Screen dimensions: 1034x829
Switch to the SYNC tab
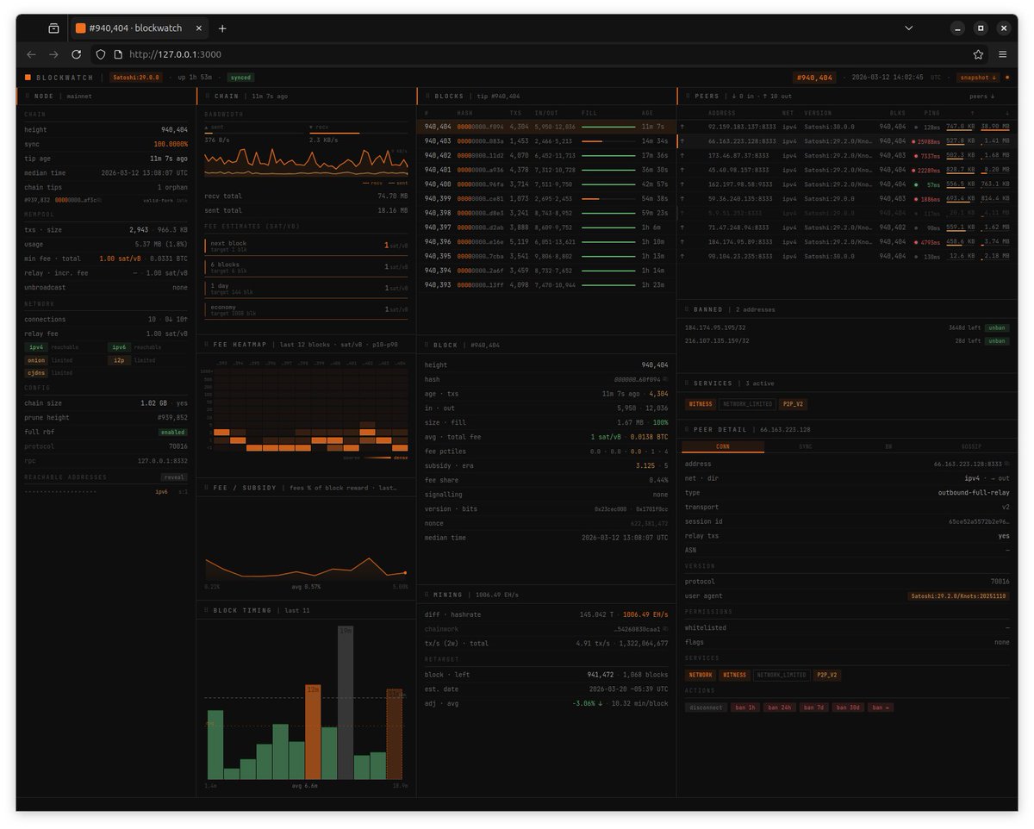pyautogui.click(x=805, y=446)
